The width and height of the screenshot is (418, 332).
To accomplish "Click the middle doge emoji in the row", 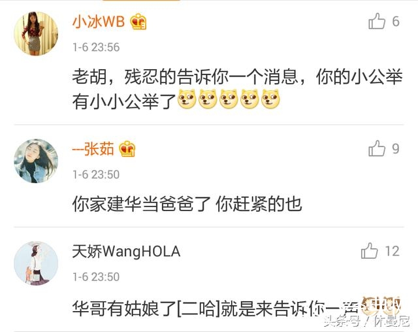I will pyautogui.click(x=229, y=99).
